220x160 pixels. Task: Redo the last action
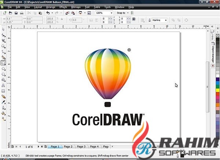click(x=56, y=13)
